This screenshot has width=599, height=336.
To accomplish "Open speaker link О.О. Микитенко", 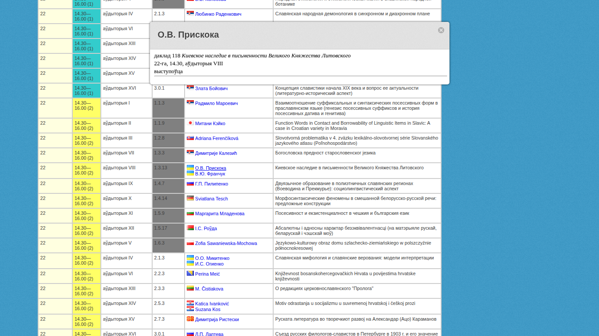I will pyautogui.click(x=212, y=258).
